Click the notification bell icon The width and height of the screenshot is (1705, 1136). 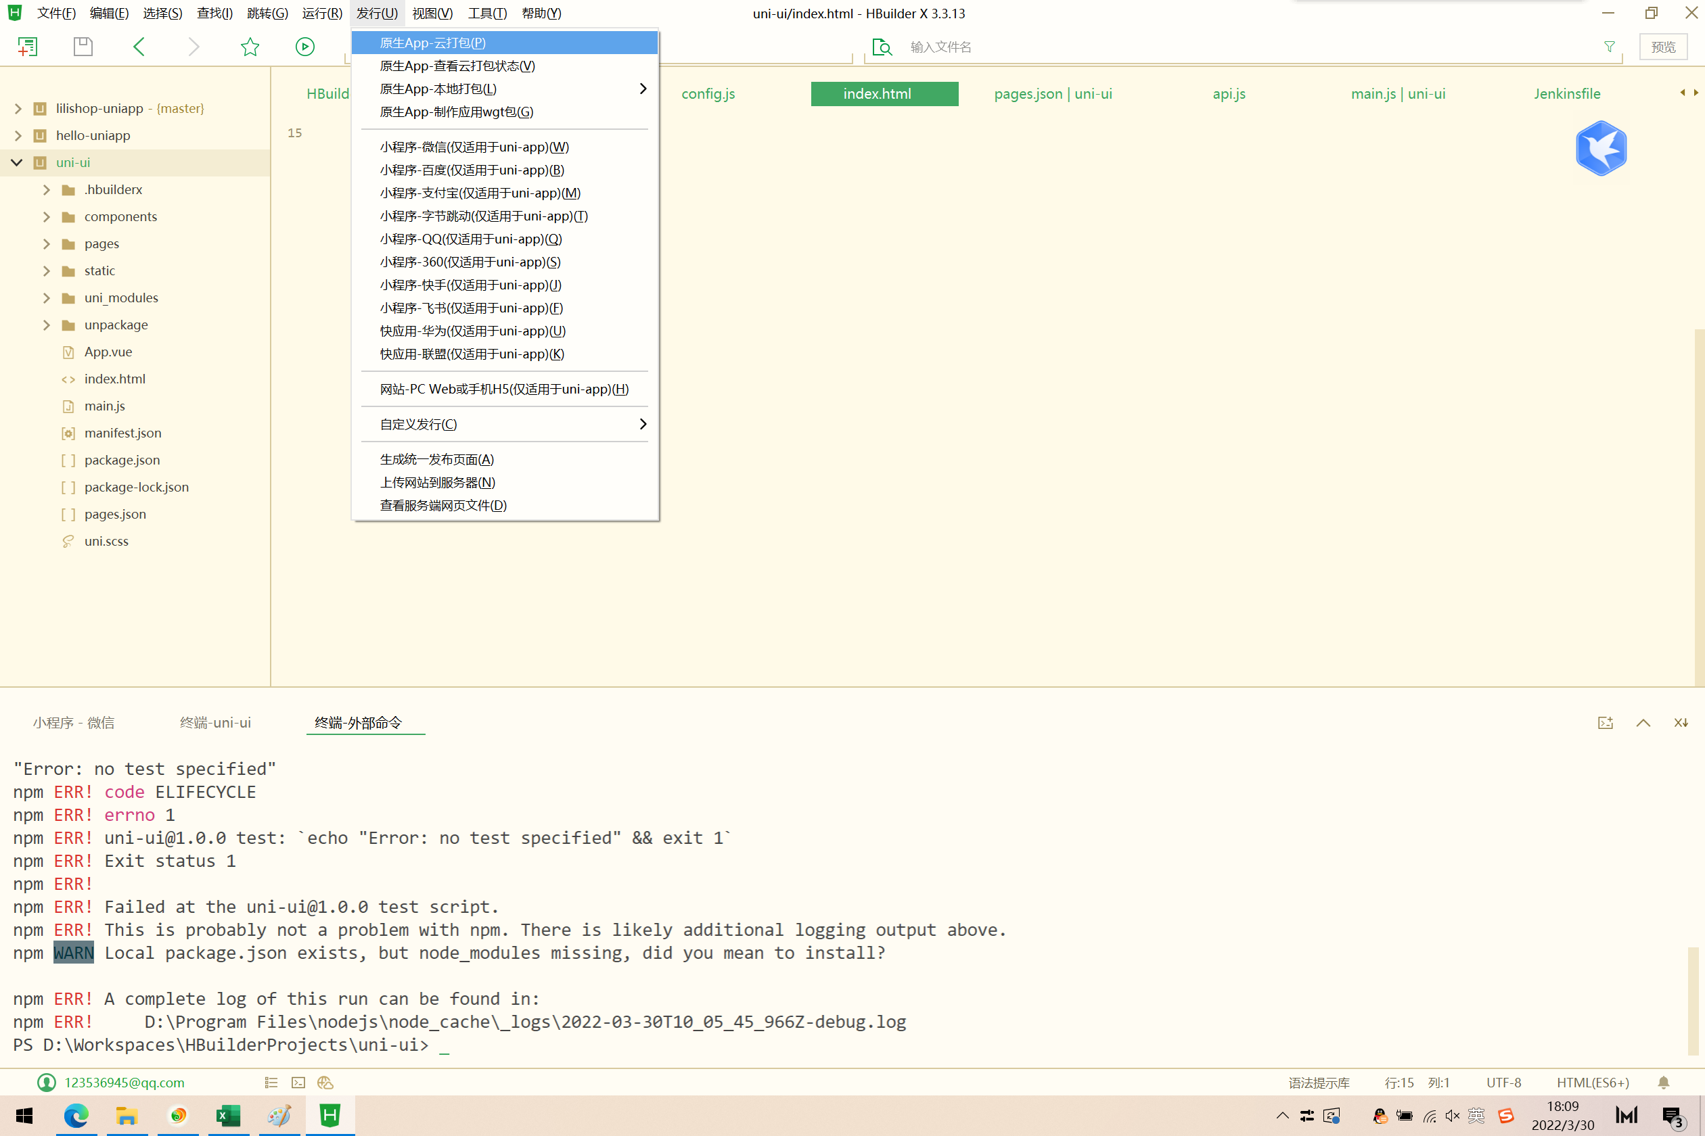click(x=1664, y=1083)
